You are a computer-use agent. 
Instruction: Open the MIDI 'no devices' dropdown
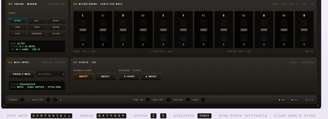click(50, 74)
